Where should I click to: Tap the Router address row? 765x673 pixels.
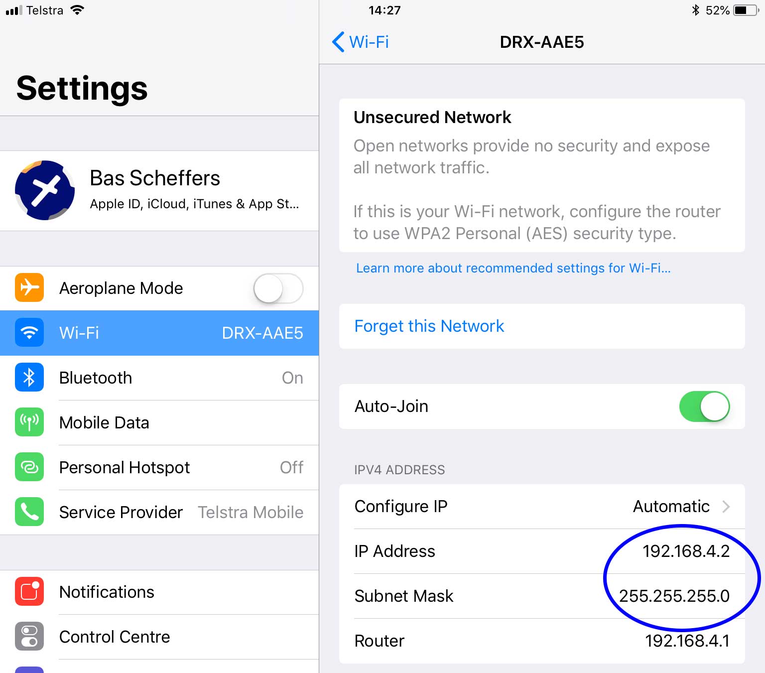pyautogui.click(x=542, y=641)
